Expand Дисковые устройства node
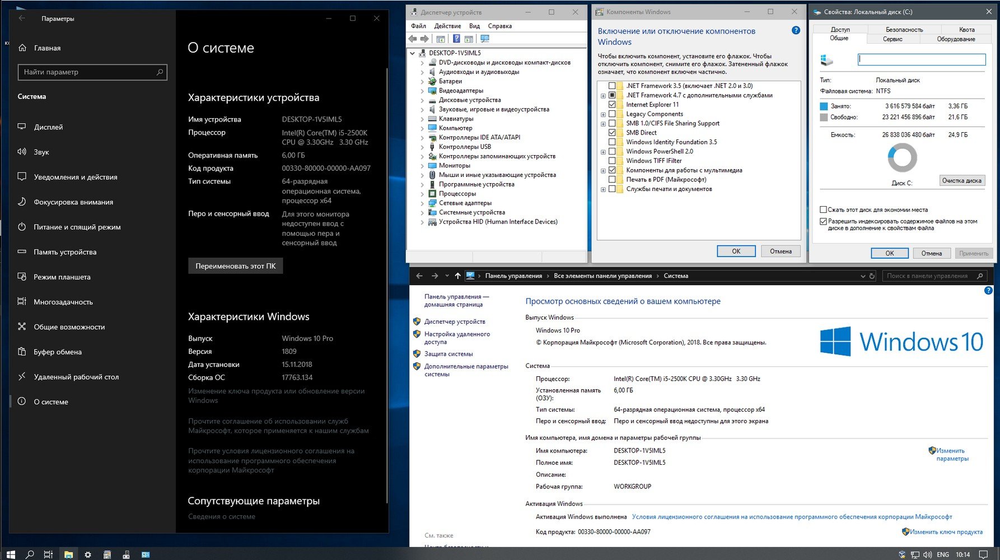This screenshot has width=1000, height=560. tap(422, 100)
